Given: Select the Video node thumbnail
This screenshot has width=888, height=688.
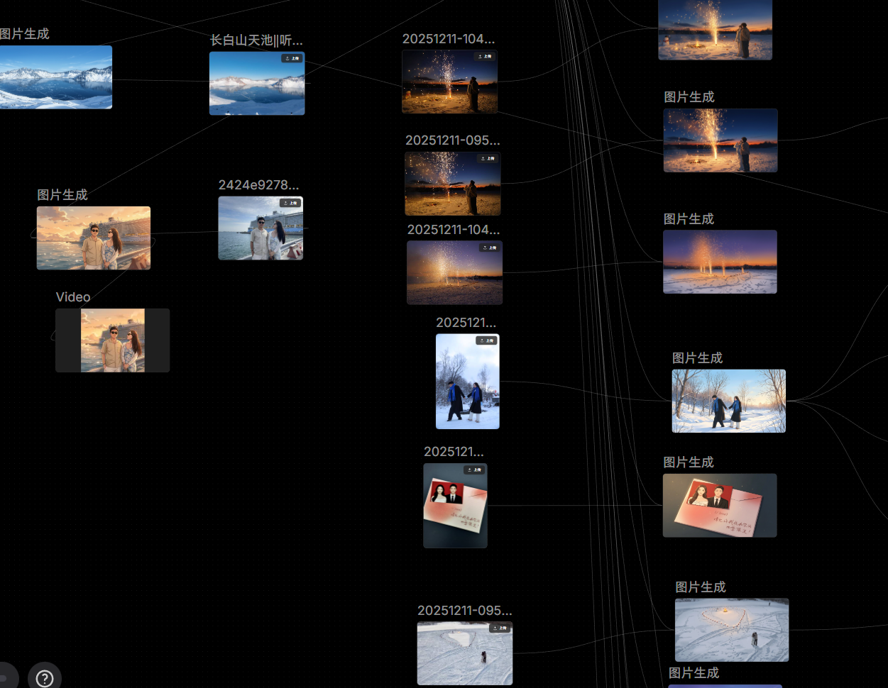Looking at the screenshot, I should [112, 340].
